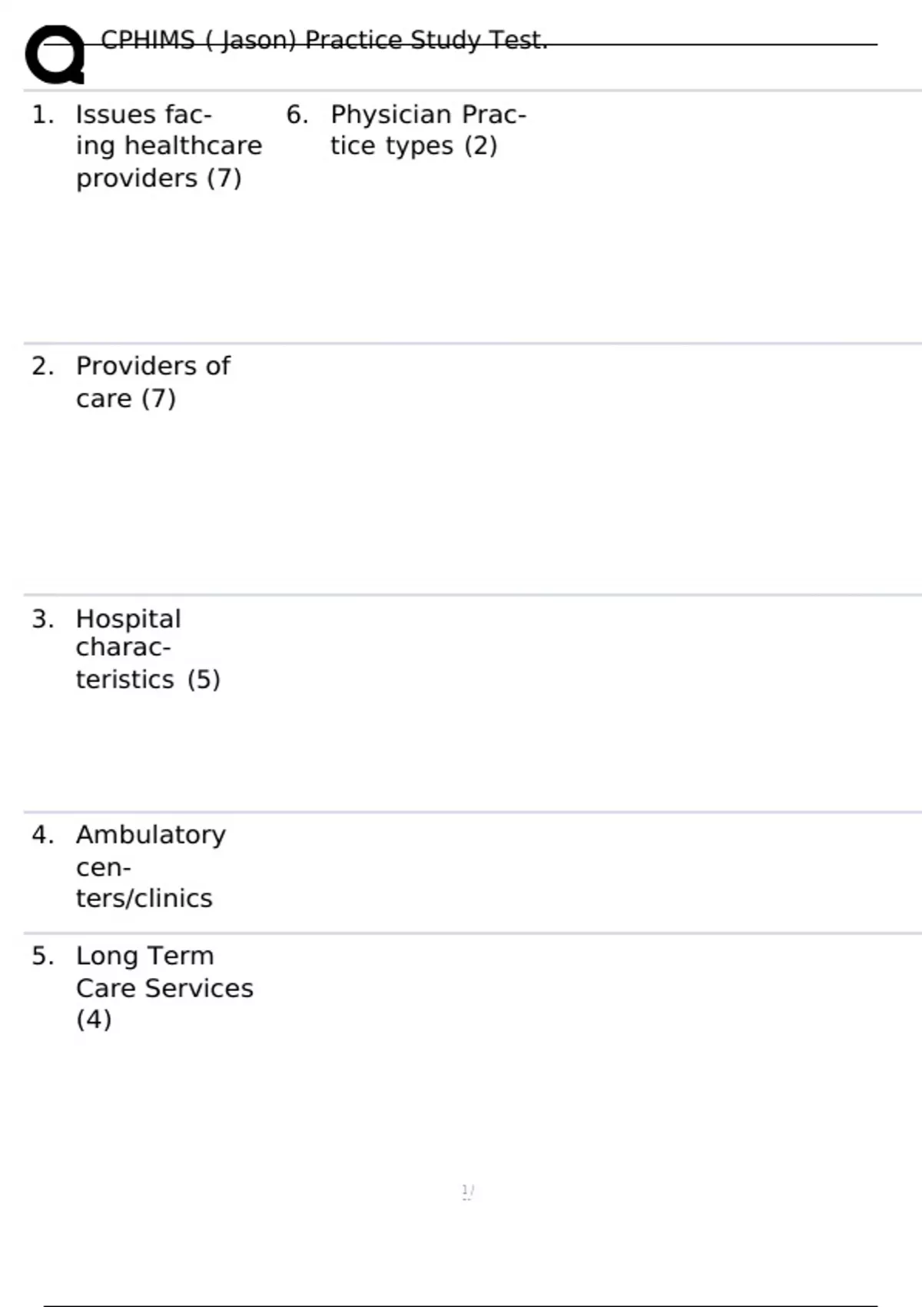Select the 'Physician Prac-' text line
The width and height of the screenshot is (922, 1307).
pyautogui.click(x=428, y=115)
